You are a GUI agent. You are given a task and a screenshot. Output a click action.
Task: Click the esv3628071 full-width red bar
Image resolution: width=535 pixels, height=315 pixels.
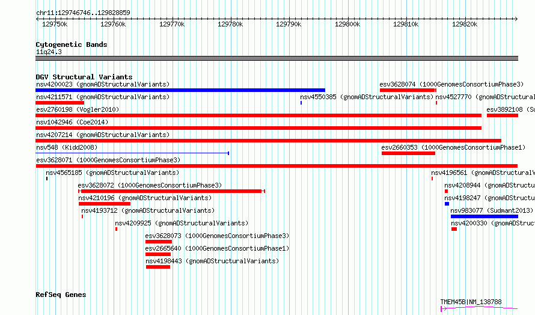point(277,166)
